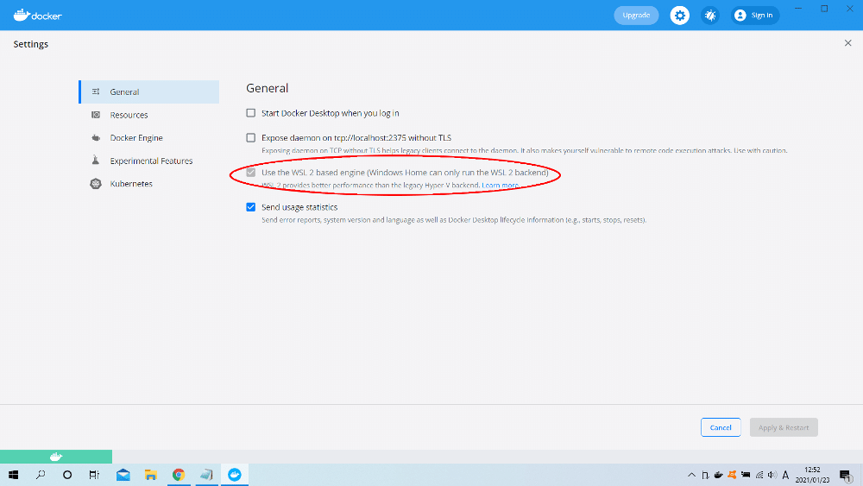This screenshot has width=863, height=486.
Task: Open the Mail app from the taskbar
Action: [123, 475]
